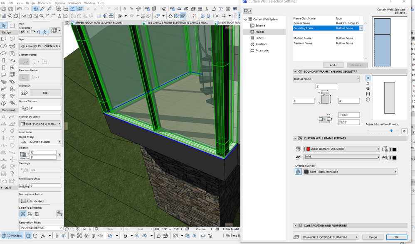Click the info icon beside the frame preview

(368, 100)
